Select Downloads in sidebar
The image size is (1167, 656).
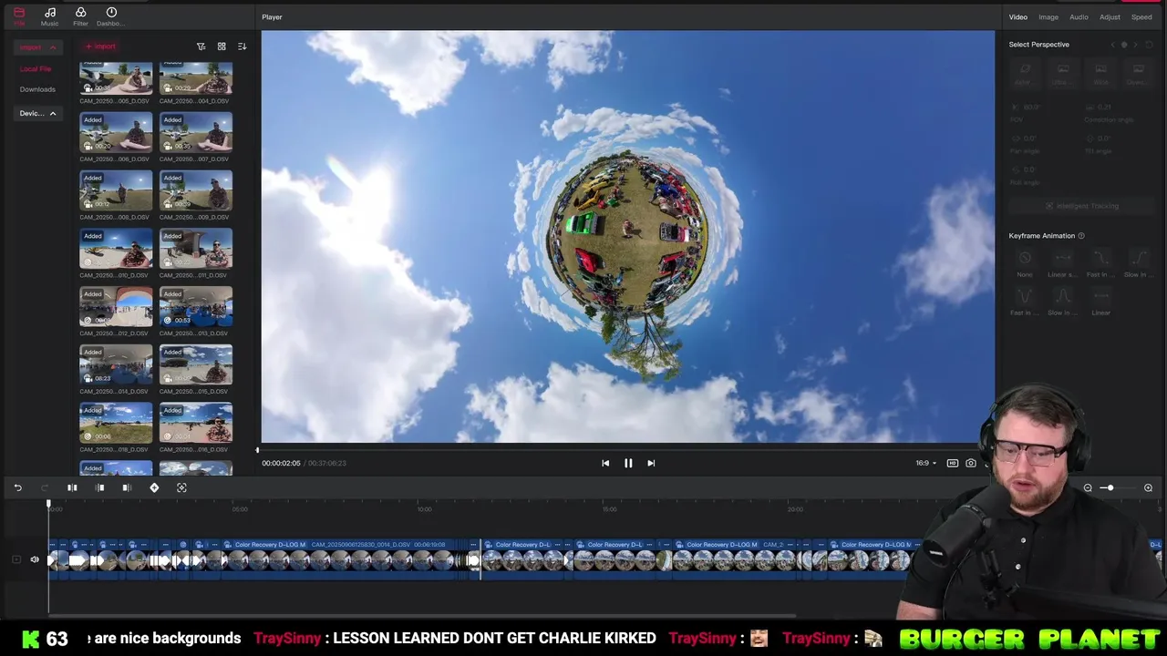37,89
